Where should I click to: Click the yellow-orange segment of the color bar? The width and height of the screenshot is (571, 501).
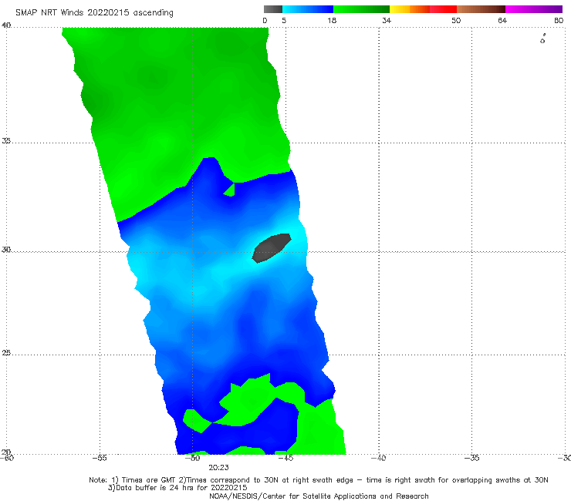pyautogui.click(x=410, y=9)
